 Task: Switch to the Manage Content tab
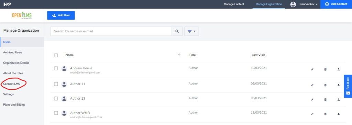(x=234, y=4)
